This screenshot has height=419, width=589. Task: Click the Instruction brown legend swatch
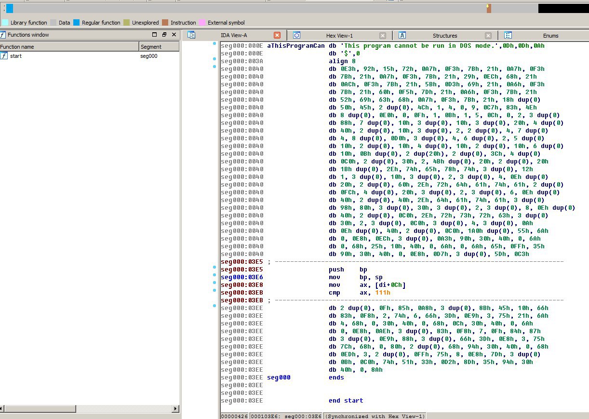coord(165,23)
